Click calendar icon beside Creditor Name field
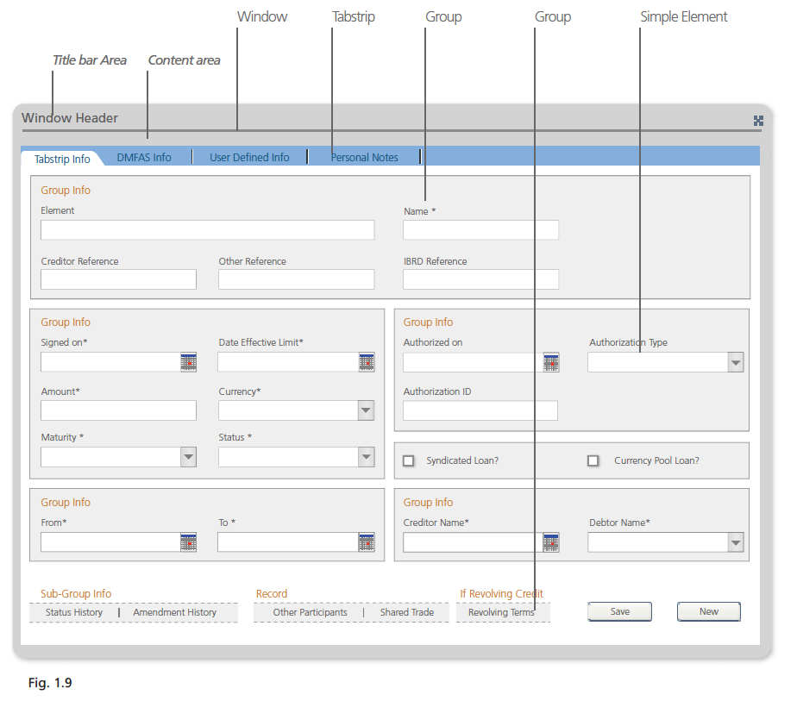This screenshot has width=797, height=701. click(x=551, y=541)
